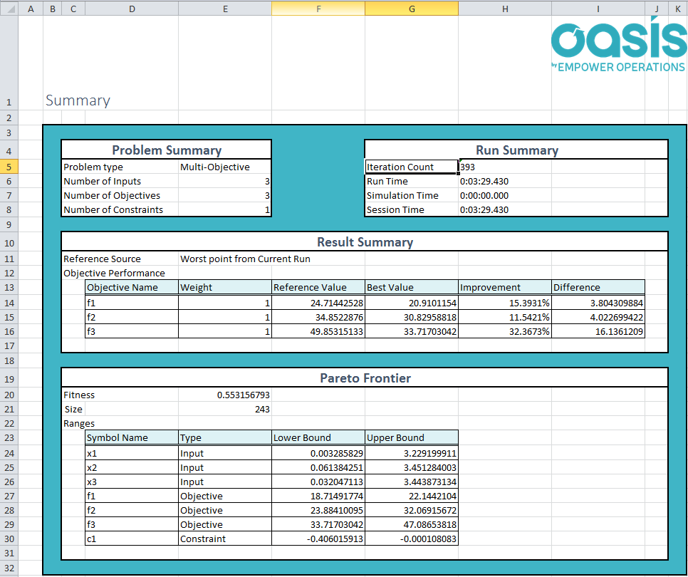Select f1 best value 20.9101154
Image resolution: width=688 pixels, height=577 pixels.
pos(412,303)
